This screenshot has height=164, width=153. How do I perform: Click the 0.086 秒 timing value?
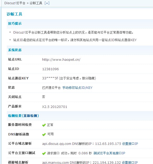85,153
